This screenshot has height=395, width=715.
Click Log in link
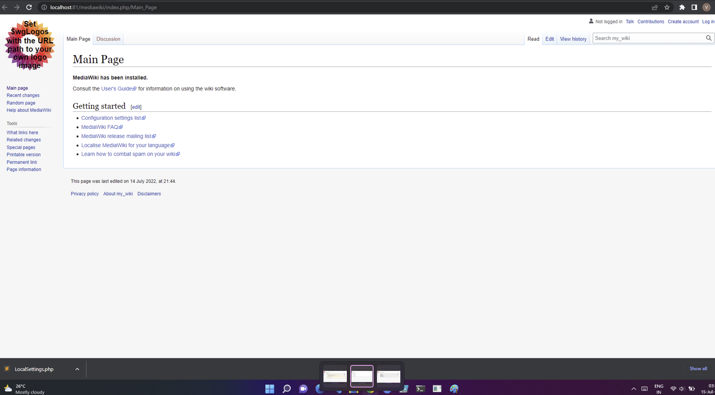tap(708, 22)
